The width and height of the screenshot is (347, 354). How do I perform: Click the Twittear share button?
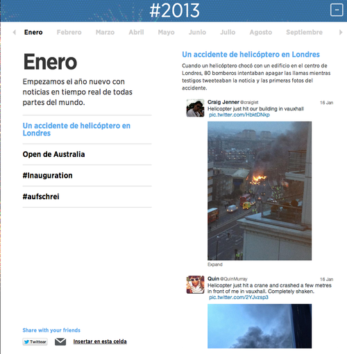tap(35, 342)
